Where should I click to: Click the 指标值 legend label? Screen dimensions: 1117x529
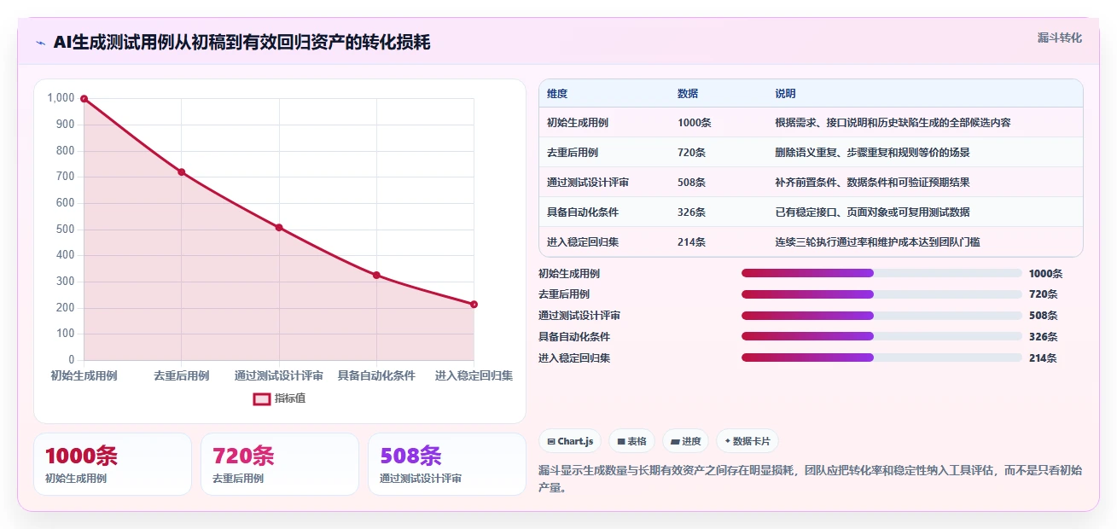click(x=290, y=398)
